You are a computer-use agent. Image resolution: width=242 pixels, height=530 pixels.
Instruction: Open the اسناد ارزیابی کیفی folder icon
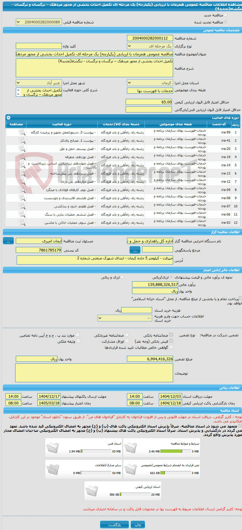pyautogui.click(x=92, y=491)
